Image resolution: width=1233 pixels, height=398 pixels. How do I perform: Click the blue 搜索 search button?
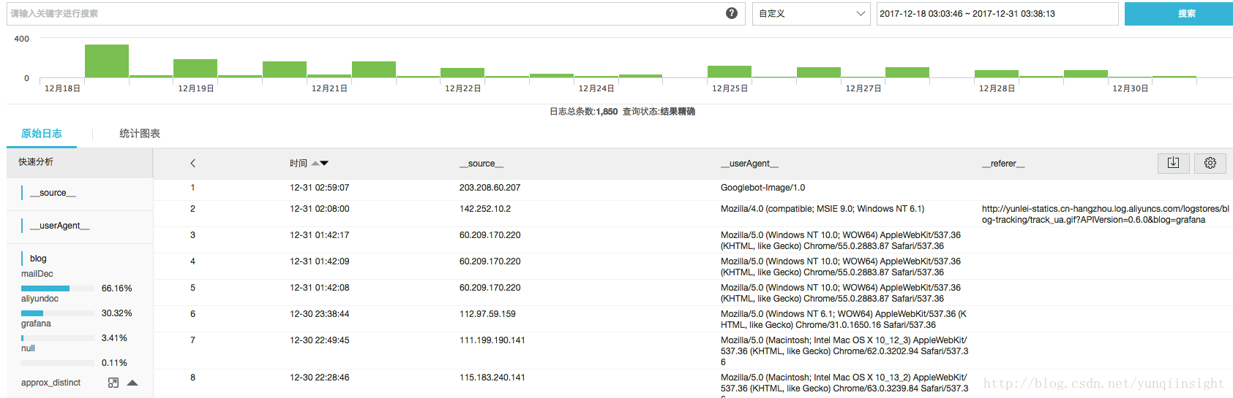1178,14
